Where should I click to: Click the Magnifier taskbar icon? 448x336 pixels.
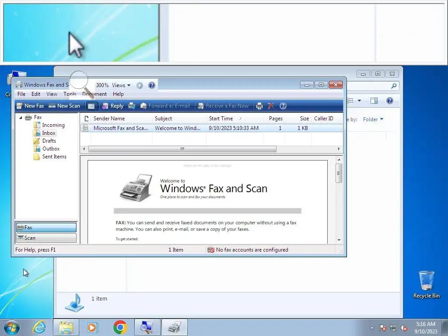coord(147,327)
